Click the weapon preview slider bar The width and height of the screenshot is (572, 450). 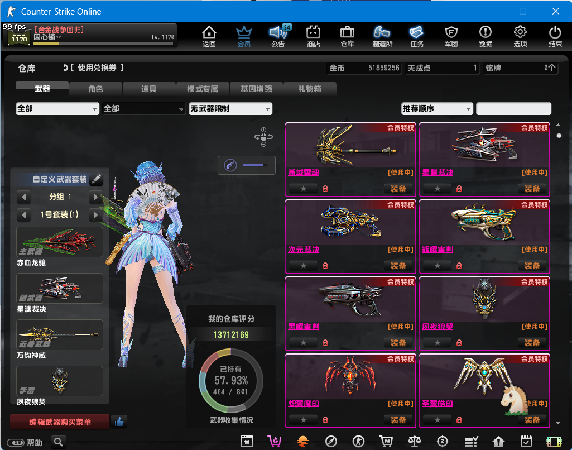click(255, 165)
